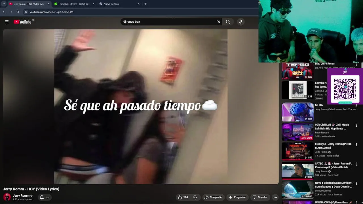
Task: Reload the page with refresh icon
Action: click(18, 12)
